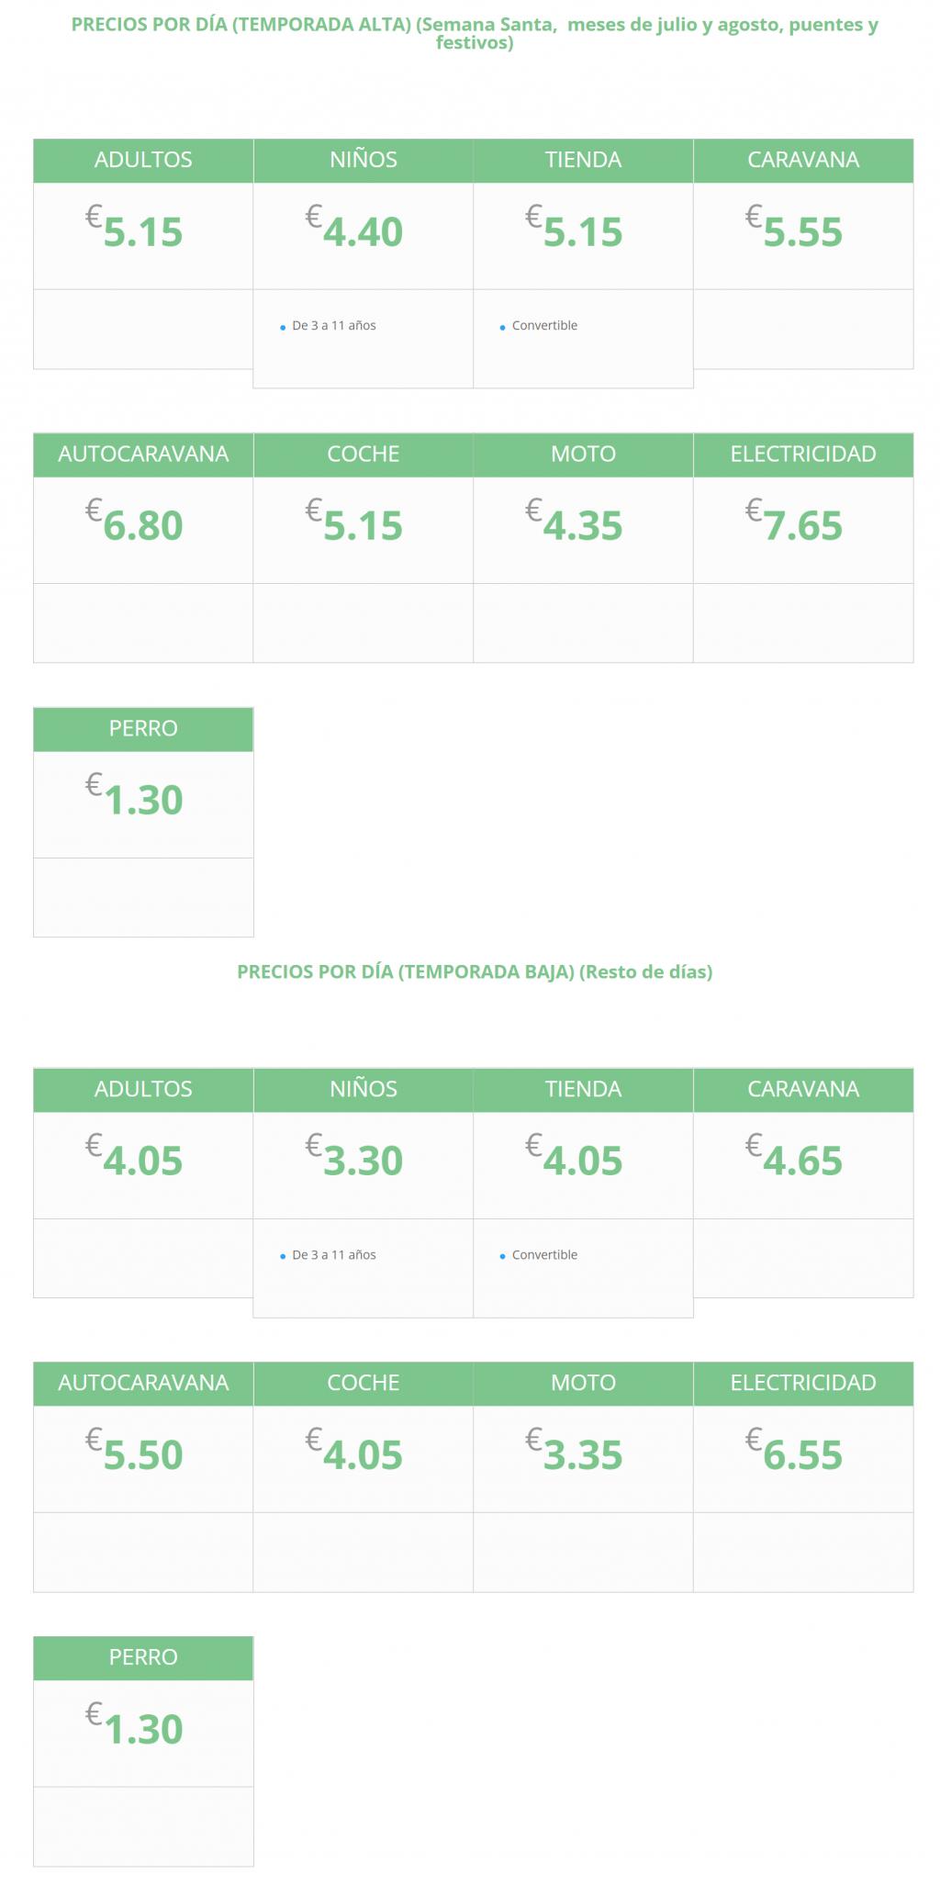Click the Tienda header in high season table

(583, 160)
